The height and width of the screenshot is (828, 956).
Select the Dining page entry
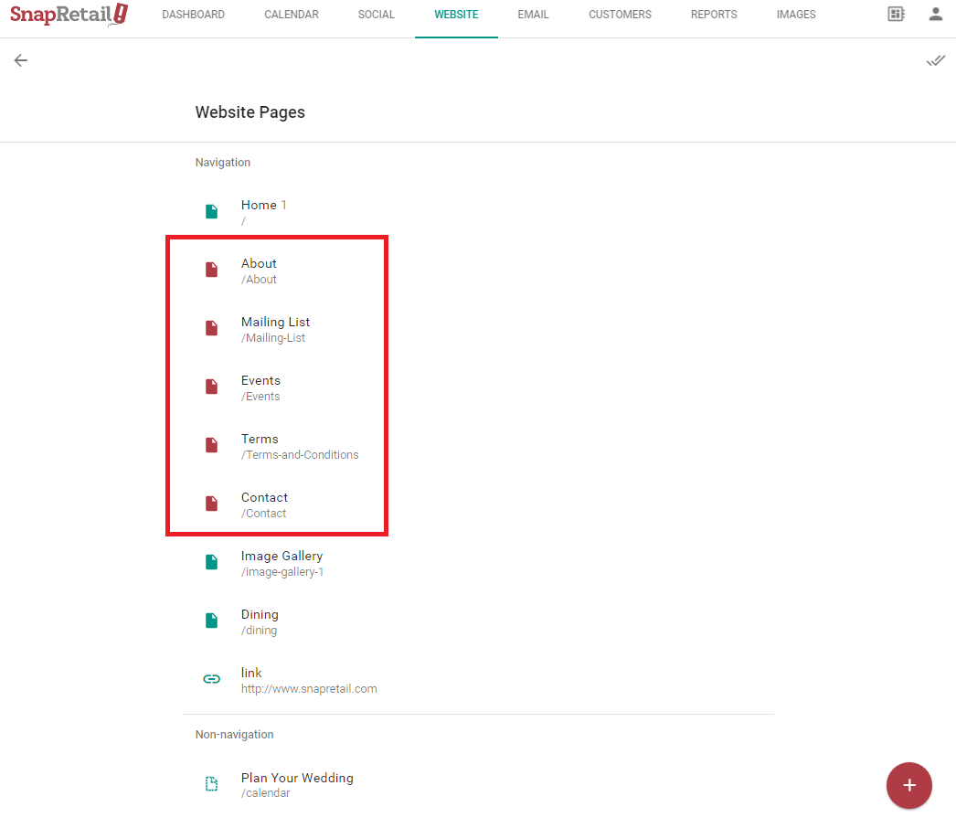[x=260, y=621]
